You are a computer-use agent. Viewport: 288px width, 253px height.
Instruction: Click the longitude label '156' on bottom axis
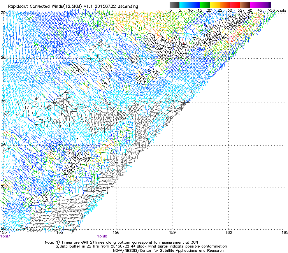click(116, 232)
